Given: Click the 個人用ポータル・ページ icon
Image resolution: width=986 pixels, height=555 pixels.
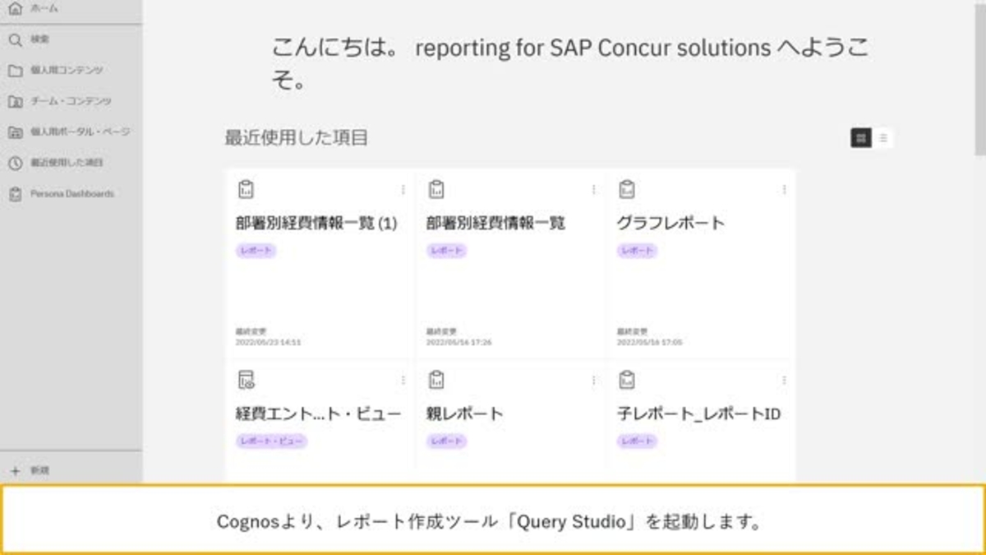Looking at the screenshot, I should (15, 132).
